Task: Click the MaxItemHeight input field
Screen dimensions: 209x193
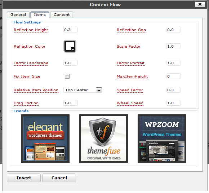Action: click(x=174, y=76)
